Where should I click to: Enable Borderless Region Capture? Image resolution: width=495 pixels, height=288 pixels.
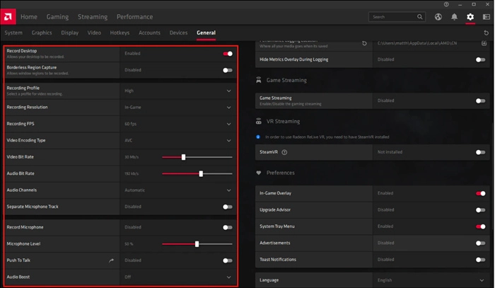pos(227,70)
